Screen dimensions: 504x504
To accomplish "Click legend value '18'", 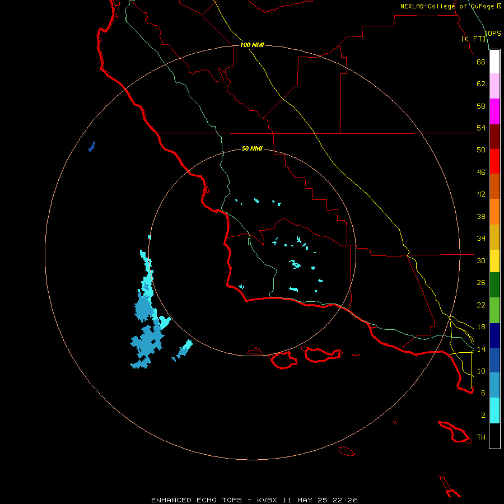I will click(481, 327).
